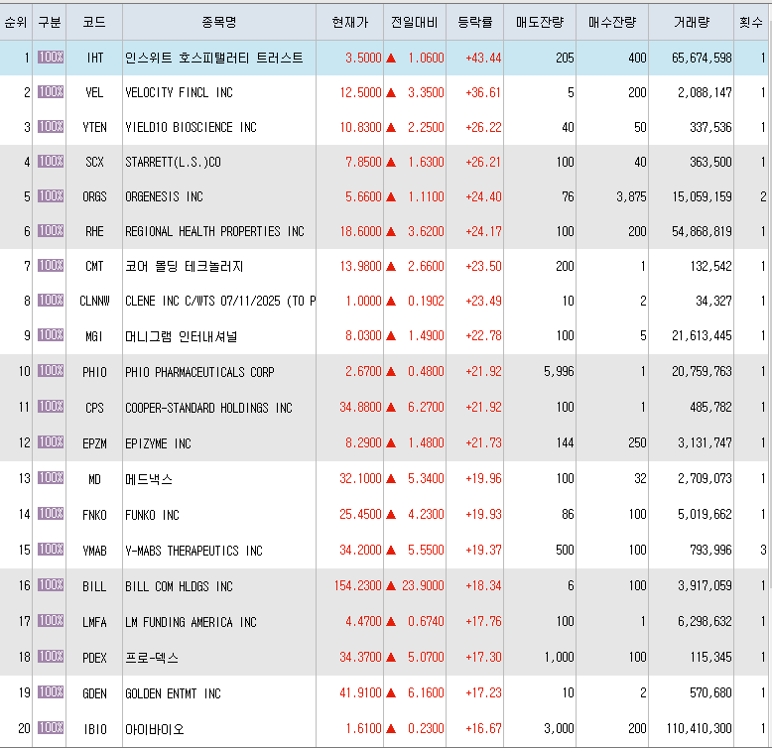Click the up arrow beside 23.9000
This screenshot has height=748, width=772.
point(391,585)
